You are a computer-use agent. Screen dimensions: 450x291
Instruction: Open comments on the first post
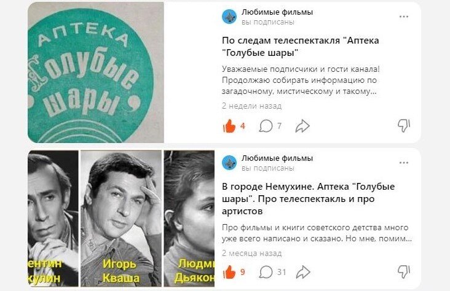266,126
